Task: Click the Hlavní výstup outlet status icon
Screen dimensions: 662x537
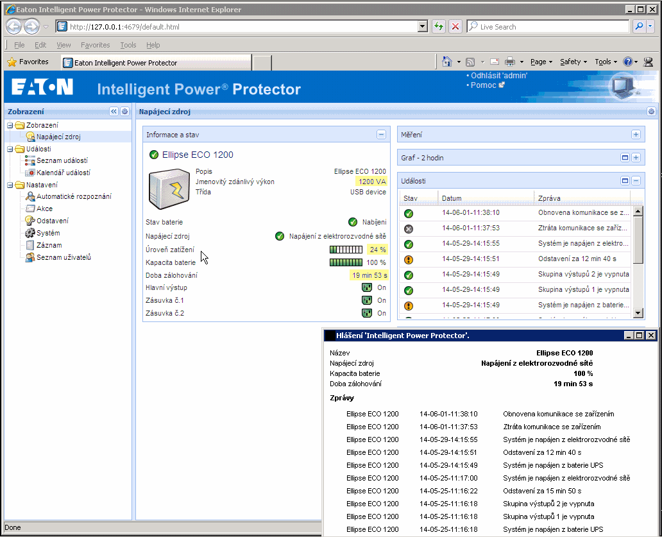Action: (367, 287)
